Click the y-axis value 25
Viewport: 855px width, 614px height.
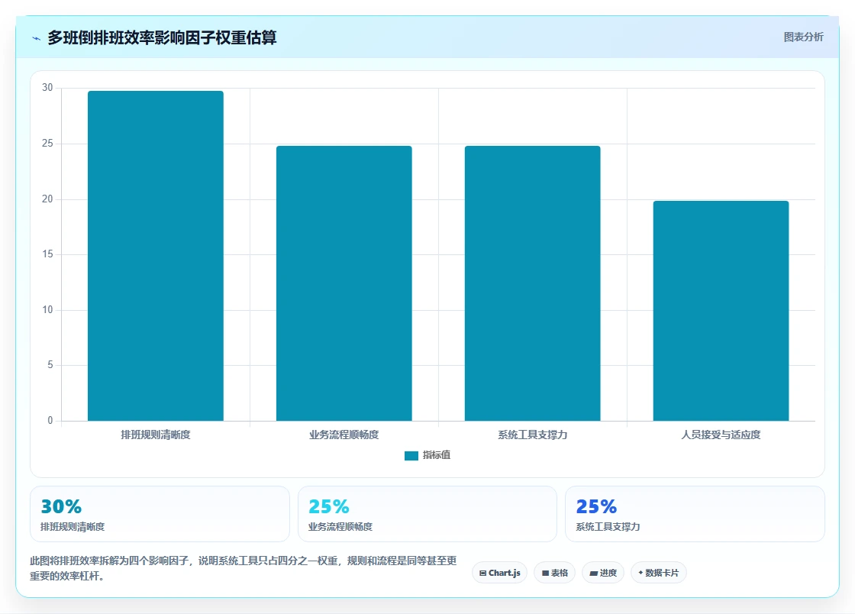(47, 144)
